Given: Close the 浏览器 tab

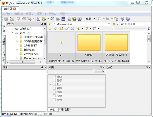Looking at the screenshot, I should click(x=15, y=9).
